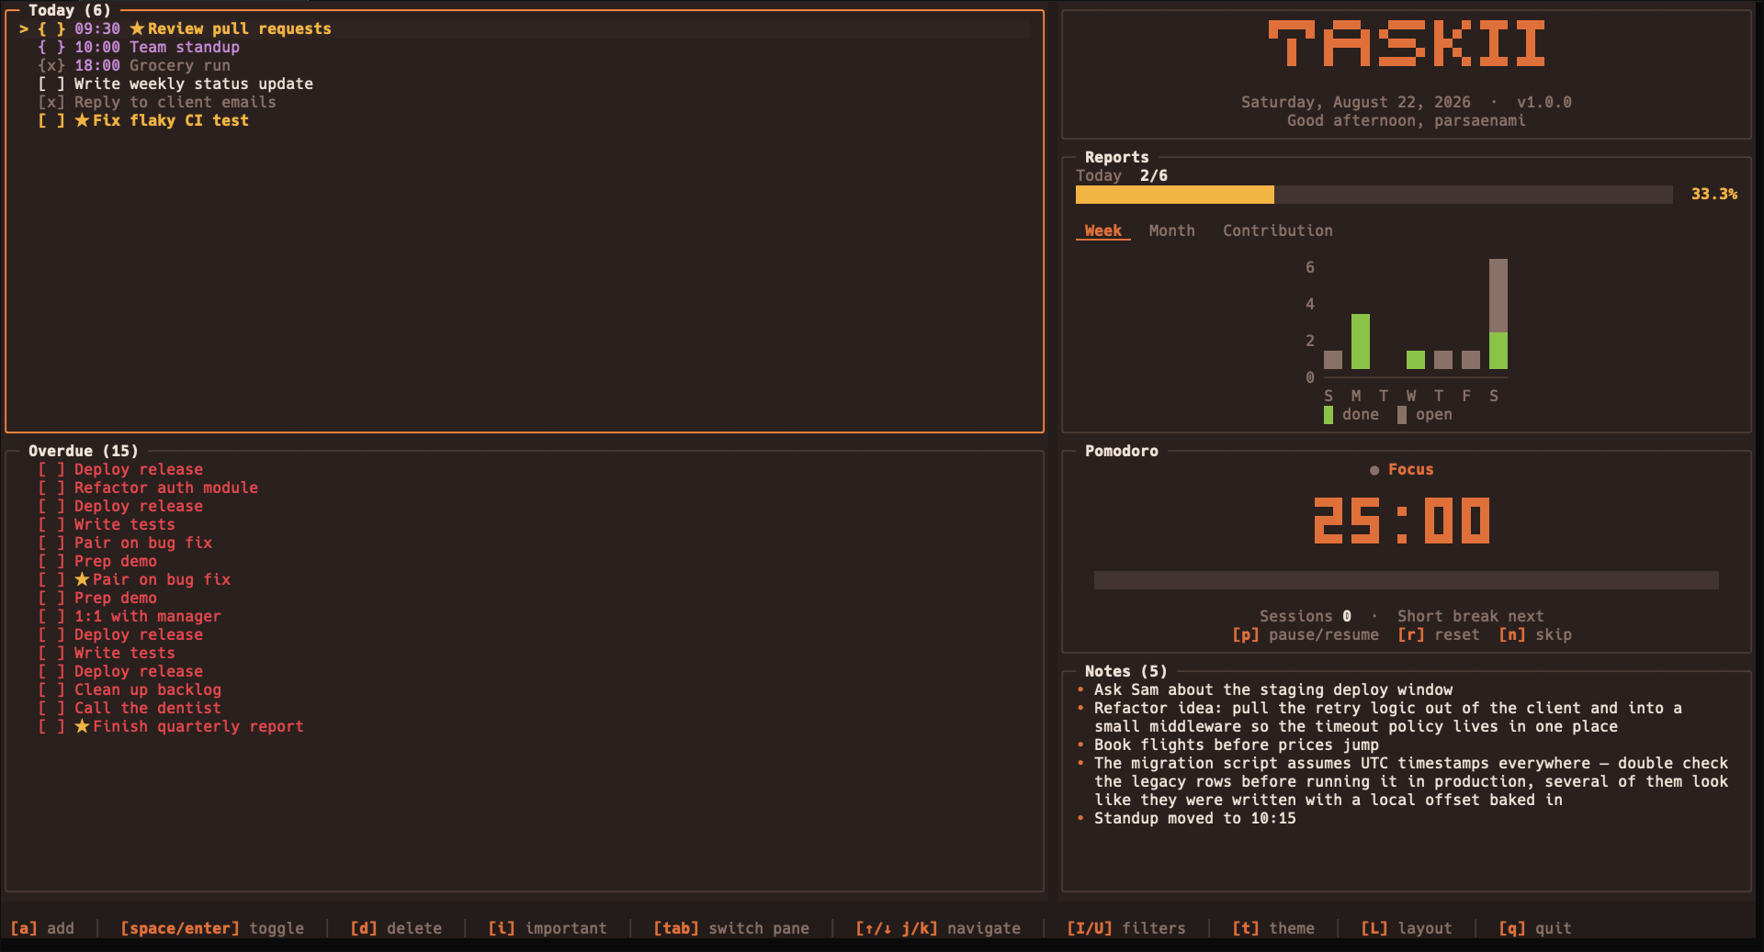
Task: Switch to the Week report tab
Action: click(1102, 230)
